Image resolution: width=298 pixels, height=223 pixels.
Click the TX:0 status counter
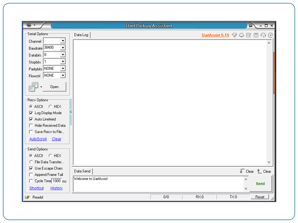pos(233,197)
